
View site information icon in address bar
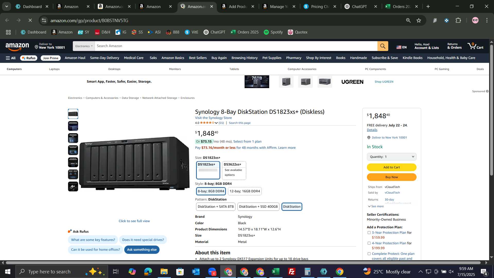[x=44, y=20]
